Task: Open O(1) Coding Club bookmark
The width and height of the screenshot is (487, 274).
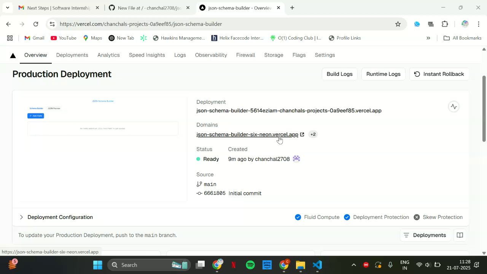Action: click(x=296, y=38)
